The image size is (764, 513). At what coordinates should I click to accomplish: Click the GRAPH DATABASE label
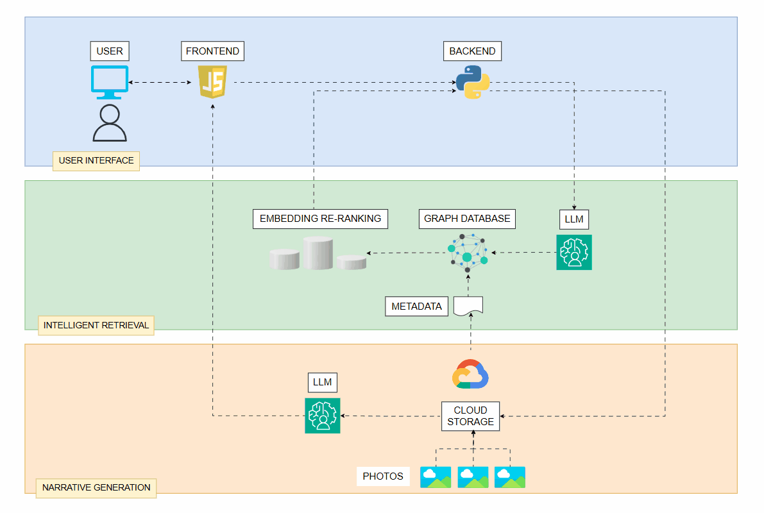coord(467,219)
